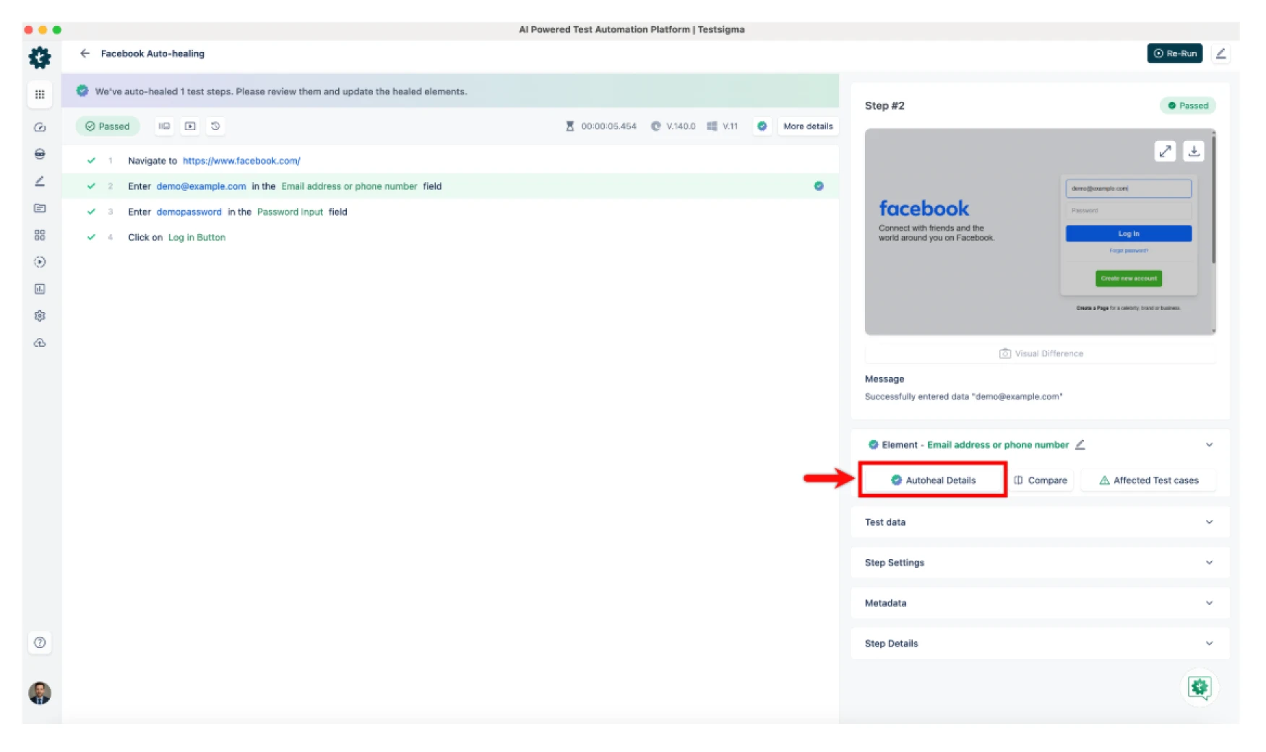Click the auto-healed badge on step 2 row
Viewport: 1266px width, 752px height.
pyautogui.click(x=819, y=186)
